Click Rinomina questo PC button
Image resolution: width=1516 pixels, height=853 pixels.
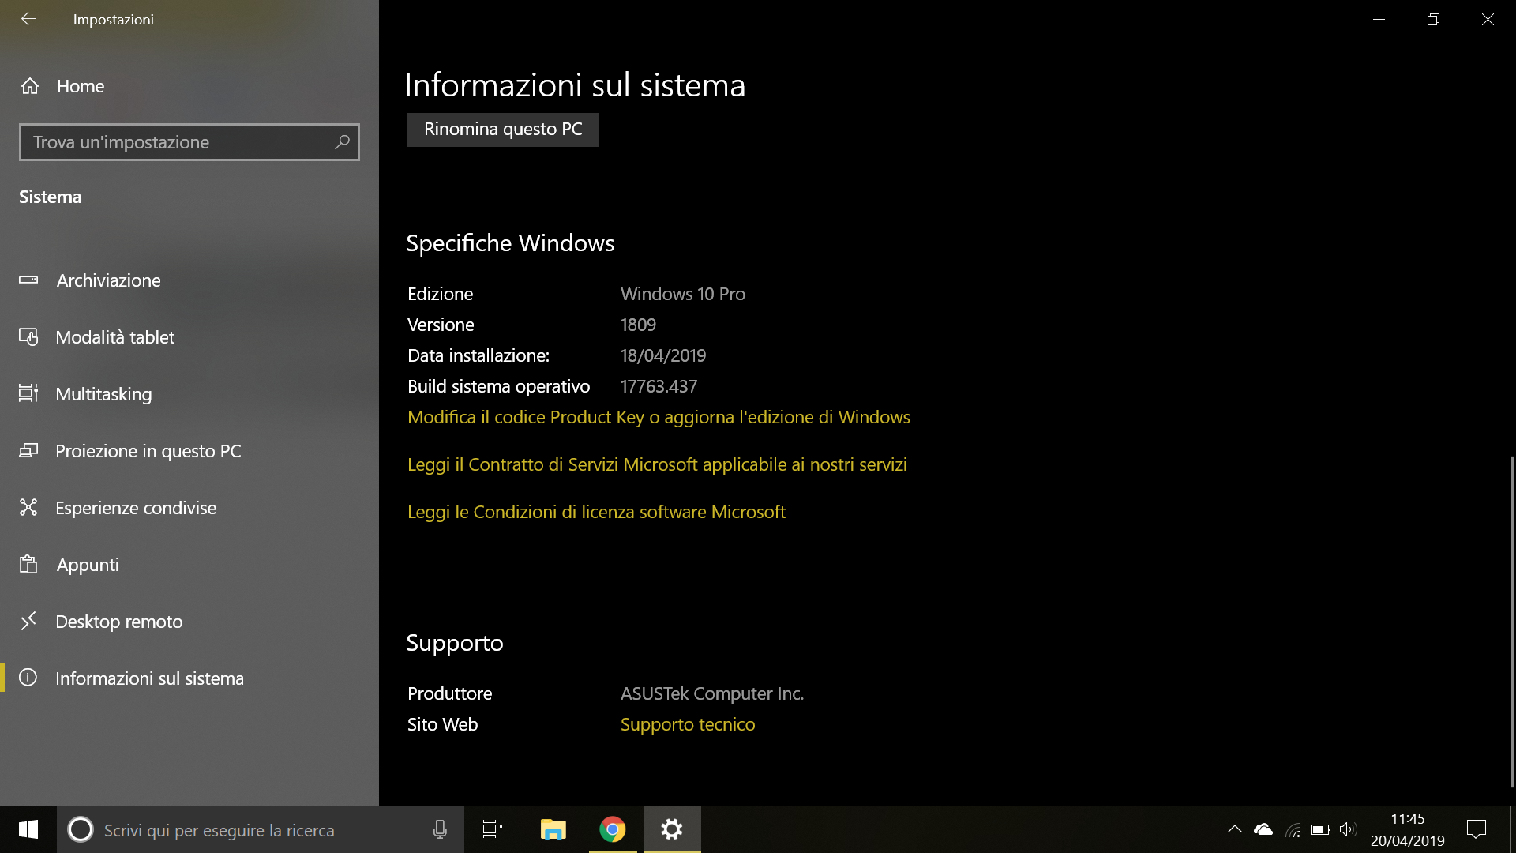503,130
